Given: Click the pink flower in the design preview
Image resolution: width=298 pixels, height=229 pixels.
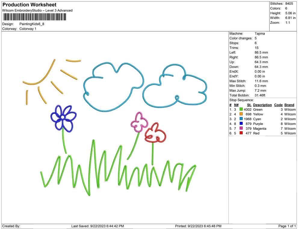Looking at the screenshot, I should 139,122.
